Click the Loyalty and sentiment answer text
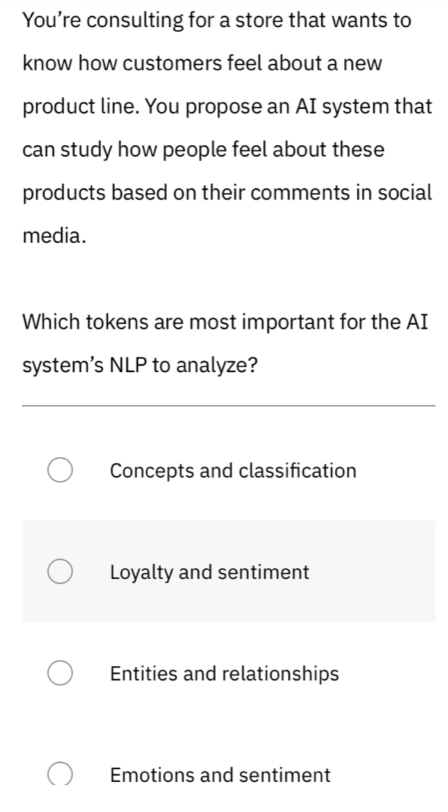Screen dimensions: 448x812 (208, 571)
